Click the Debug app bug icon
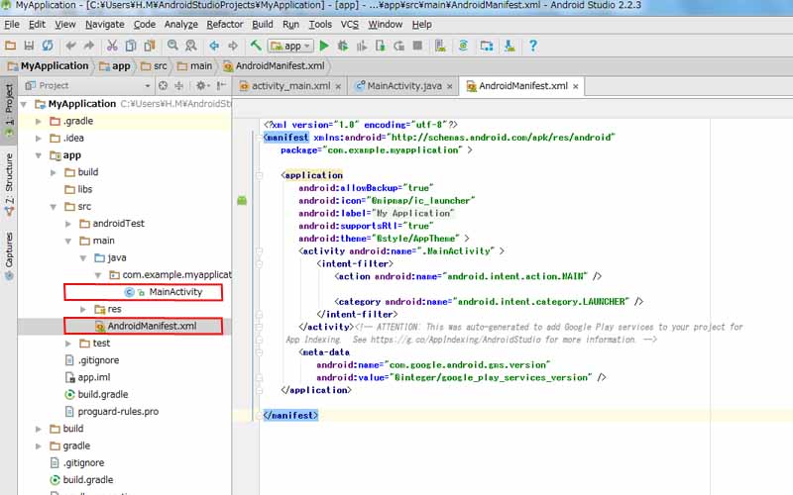793x495 pixels. pos(343,46)
